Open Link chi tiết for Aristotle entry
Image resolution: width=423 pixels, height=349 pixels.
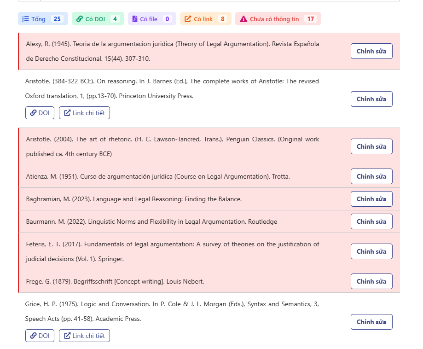[84, 113]
